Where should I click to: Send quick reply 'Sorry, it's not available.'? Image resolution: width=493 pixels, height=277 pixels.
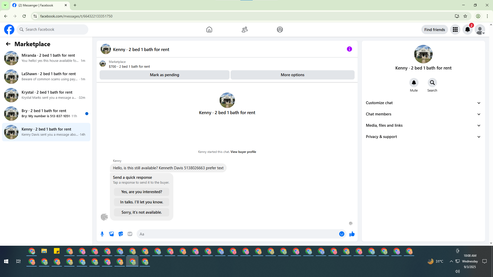click(x=142, y=212)
